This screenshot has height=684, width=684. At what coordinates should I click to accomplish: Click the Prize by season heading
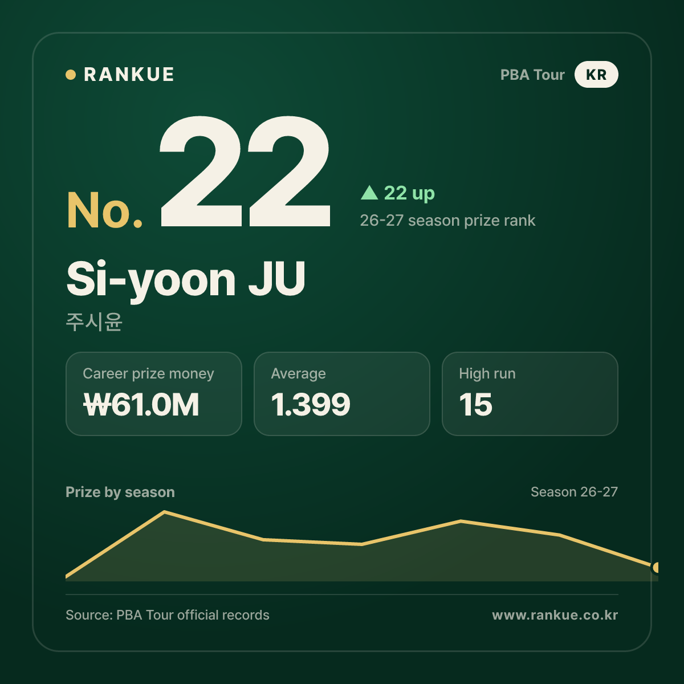(x=120, y=492)
